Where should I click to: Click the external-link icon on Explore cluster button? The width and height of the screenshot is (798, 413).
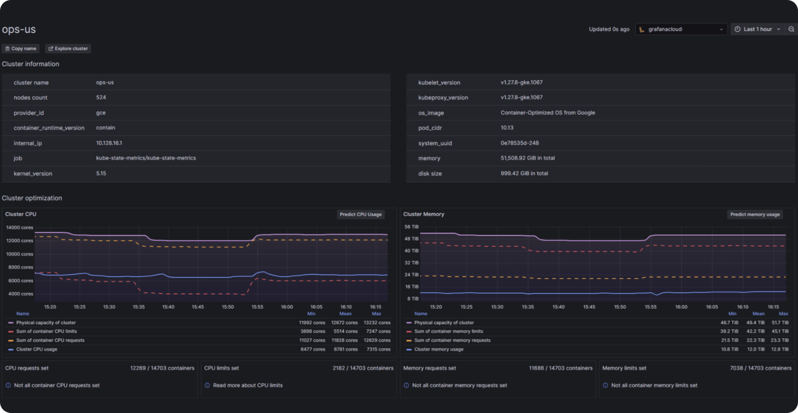tap(51, 48)
